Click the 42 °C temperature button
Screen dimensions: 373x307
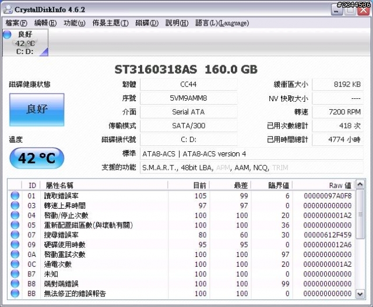tap(37, 158)
